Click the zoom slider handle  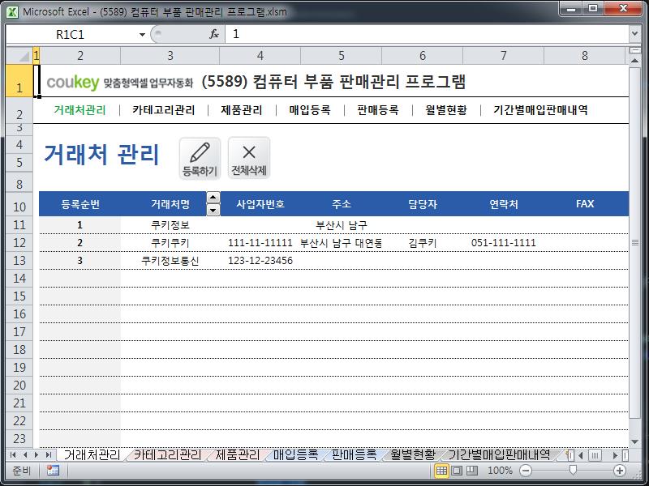click(x=573, y=471)
